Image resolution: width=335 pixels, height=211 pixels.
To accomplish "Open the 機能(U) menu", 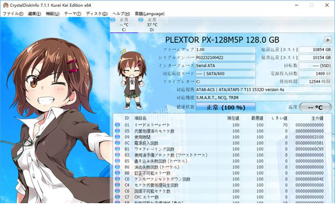I will 52,14.
